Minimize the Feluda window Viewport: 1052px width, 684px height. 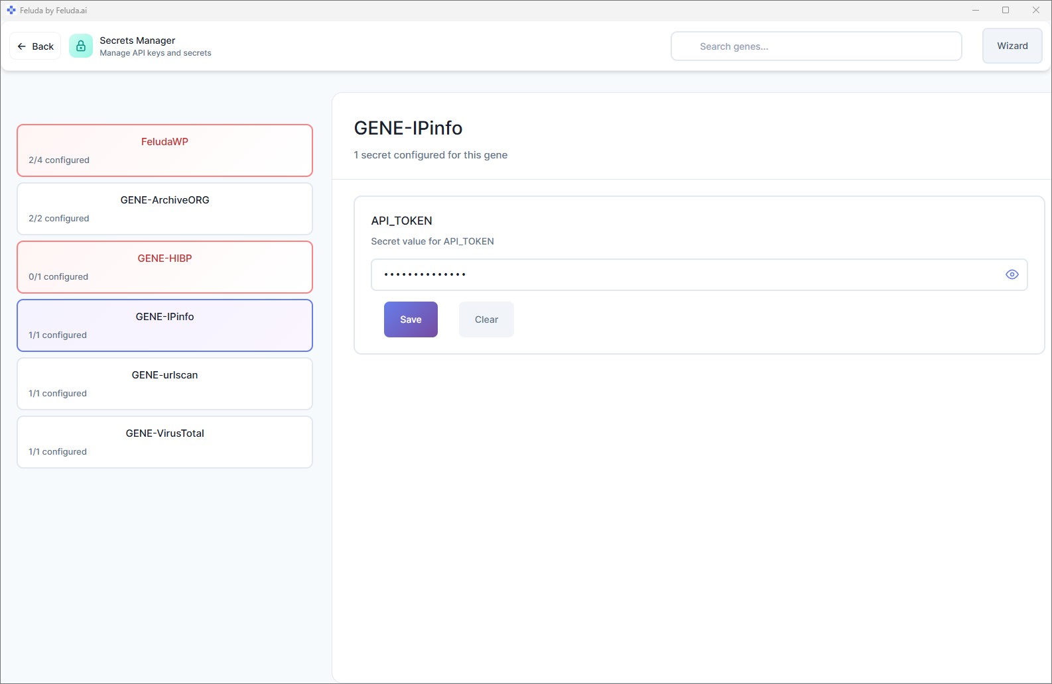coord(975,11)
